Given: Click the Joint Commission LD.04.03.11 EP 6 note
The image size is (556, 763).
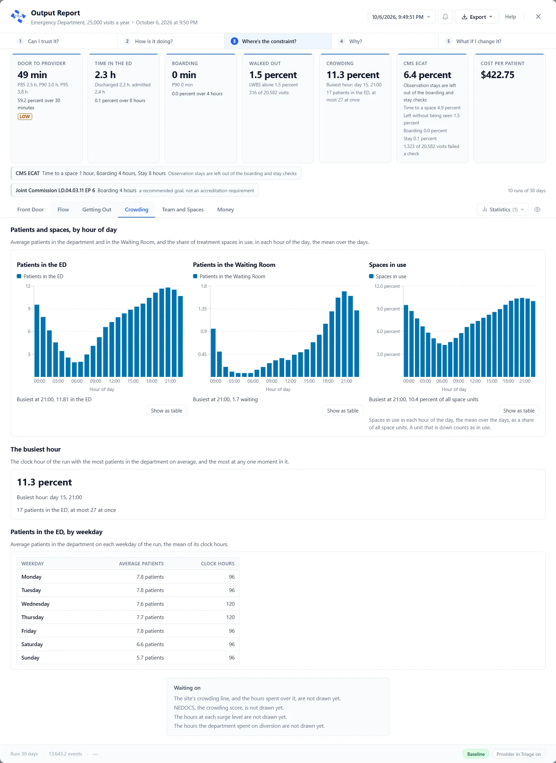Looking at the screenshot, I should click(x=135, y=190).
